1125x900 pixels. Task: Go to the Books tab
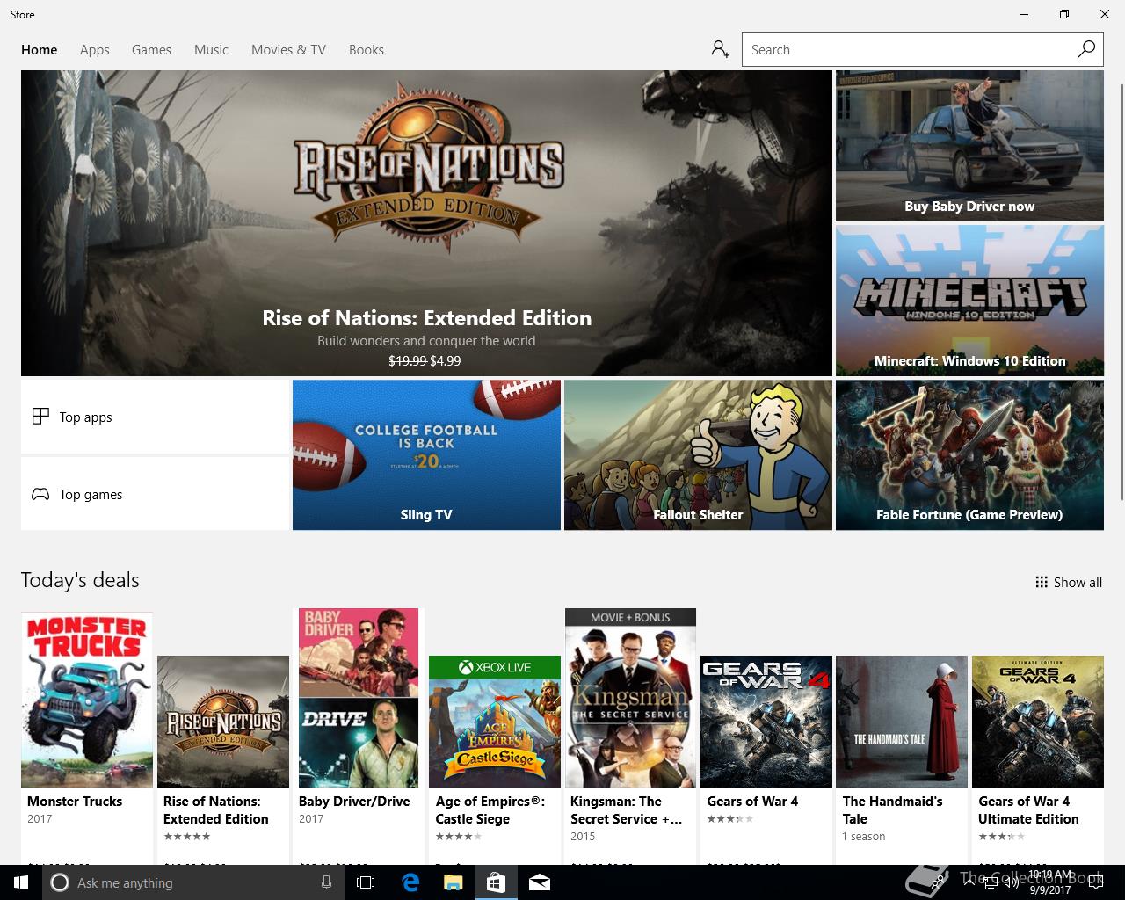(367, 50)
